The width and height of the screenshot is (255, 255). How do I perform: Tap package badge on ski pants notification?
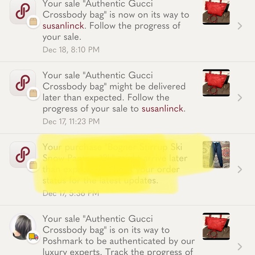click(x=33, y=165)
